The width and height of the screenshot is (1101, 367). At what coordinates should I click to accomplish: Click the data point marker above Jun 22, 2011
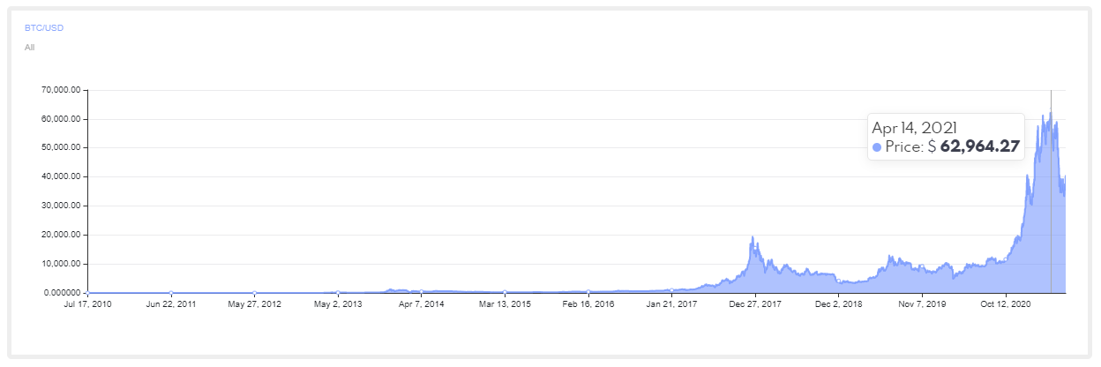pos(171,293)
